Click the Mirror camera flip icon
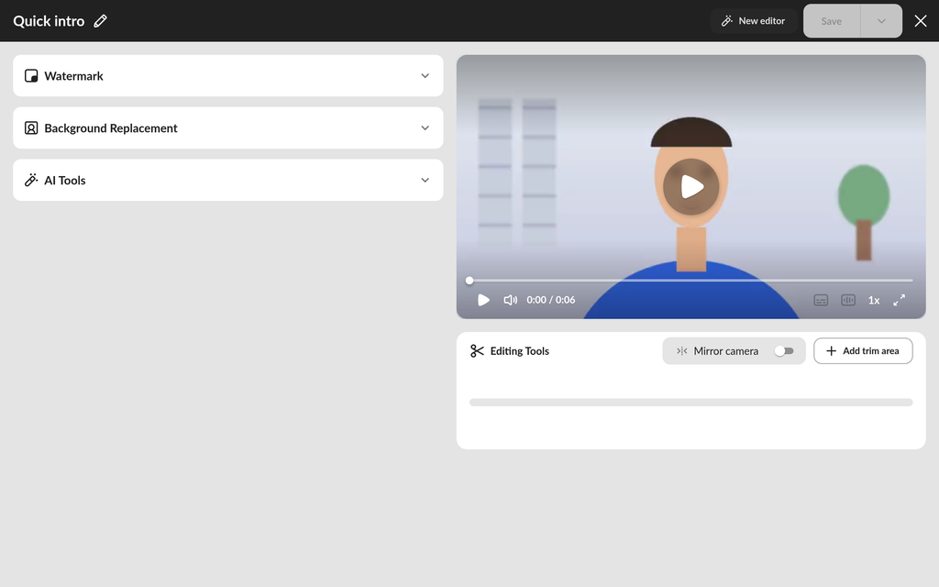The image size is (939, 587). 681,351
